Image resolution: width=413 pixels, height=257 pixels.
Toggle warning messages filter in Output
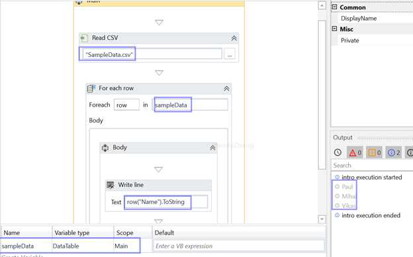(x=375, y=152)
